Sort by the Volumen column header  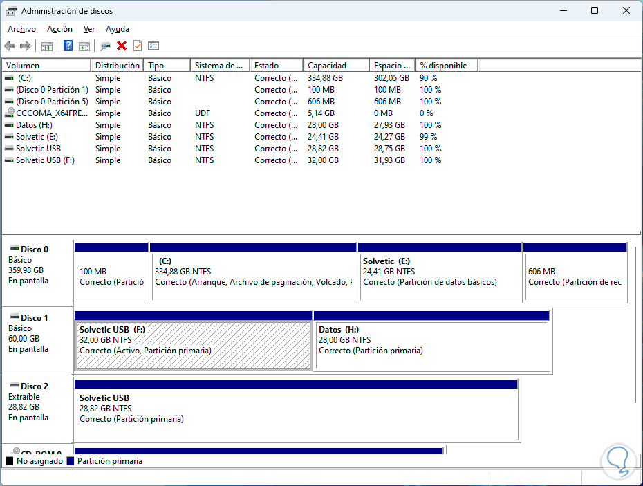click(47, 66)
